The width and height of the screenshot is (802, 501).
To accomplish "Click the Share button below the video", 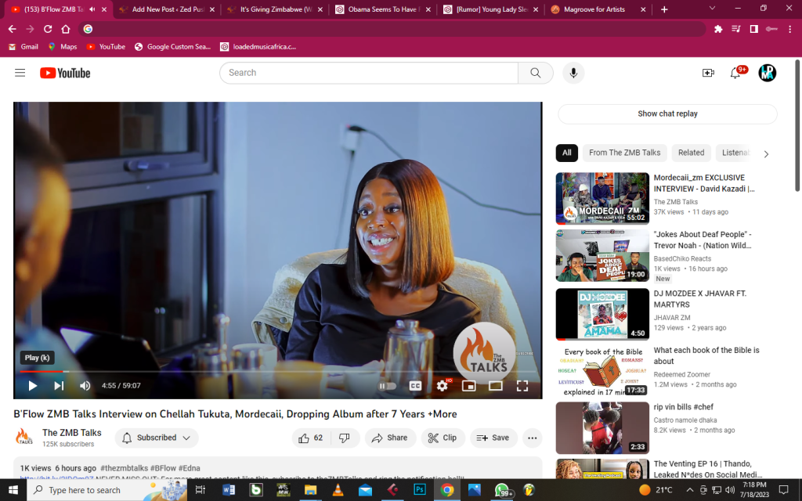I will tap(390, 438).
